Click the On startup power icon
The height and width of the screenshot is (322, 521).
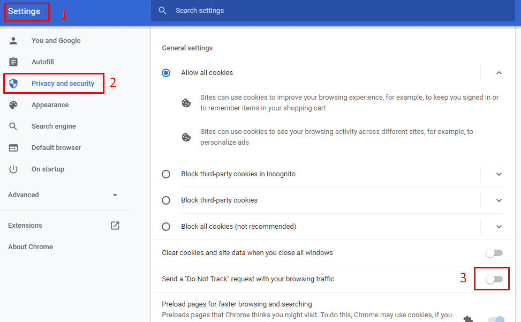[x=13, y=169]
